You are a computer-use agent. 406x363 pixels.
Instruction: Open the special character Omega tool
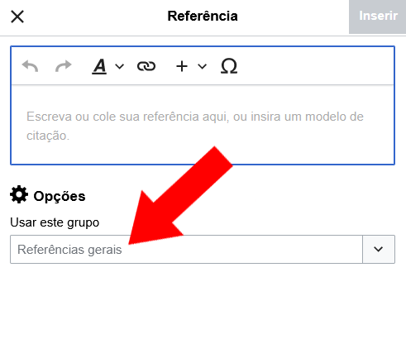point(229,66)
